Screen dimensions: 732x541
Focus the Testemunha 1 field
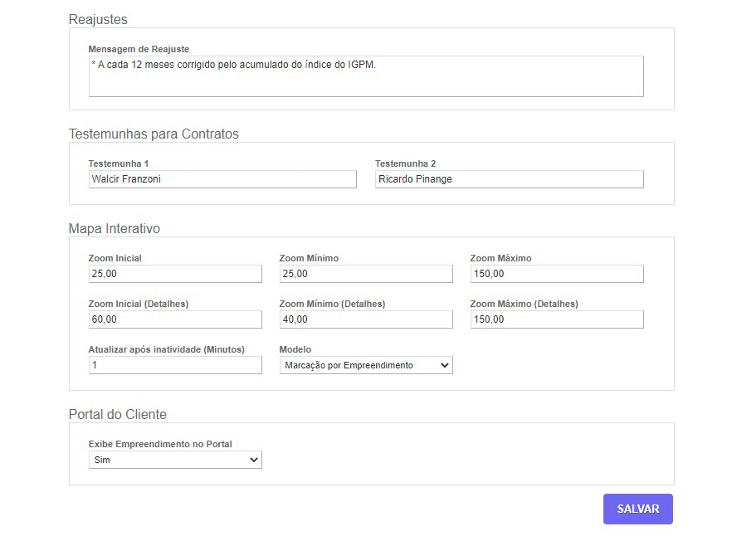point(222,179)
